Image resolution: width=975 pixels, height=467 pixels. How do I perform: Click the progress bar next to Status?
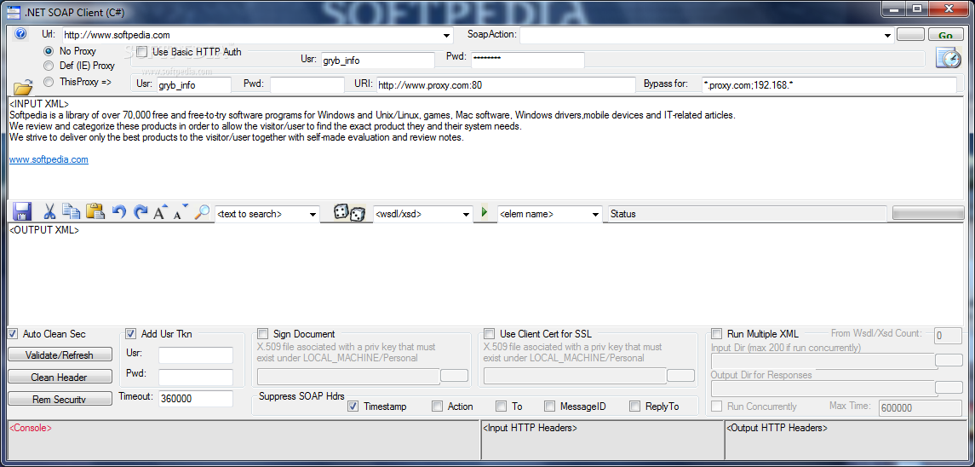click(x=929, y=213)
